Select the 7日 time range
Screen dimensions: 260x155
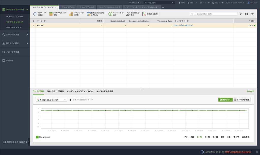click(x=186, y=137)
